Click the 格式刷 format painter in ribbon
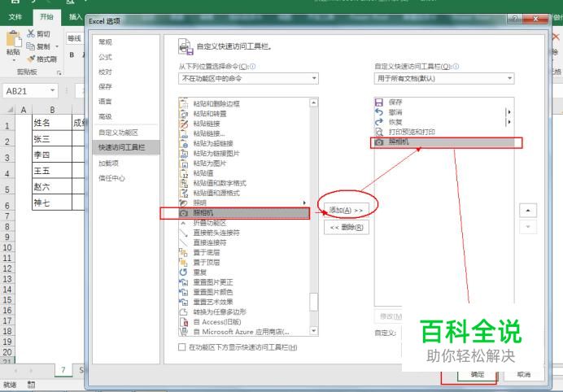This screenshot has width=563, height=392. [x=42, y=59]
